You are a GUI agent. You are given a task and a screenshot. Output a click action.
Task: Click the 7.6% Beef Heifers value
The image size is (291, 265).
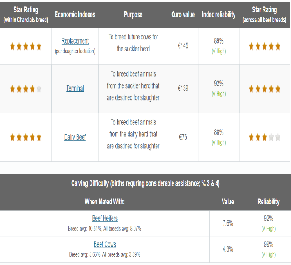click(x=228, y=223)
